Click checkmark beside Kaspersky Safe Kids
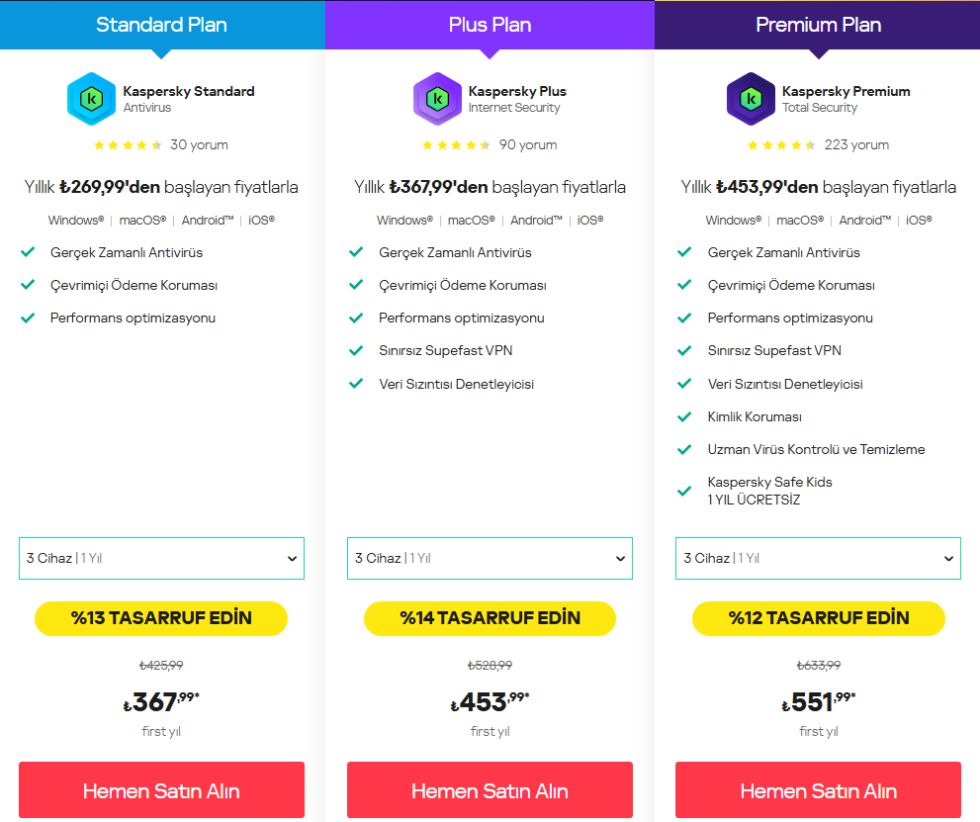Viewport: 980px width, 822px height. 684,491
